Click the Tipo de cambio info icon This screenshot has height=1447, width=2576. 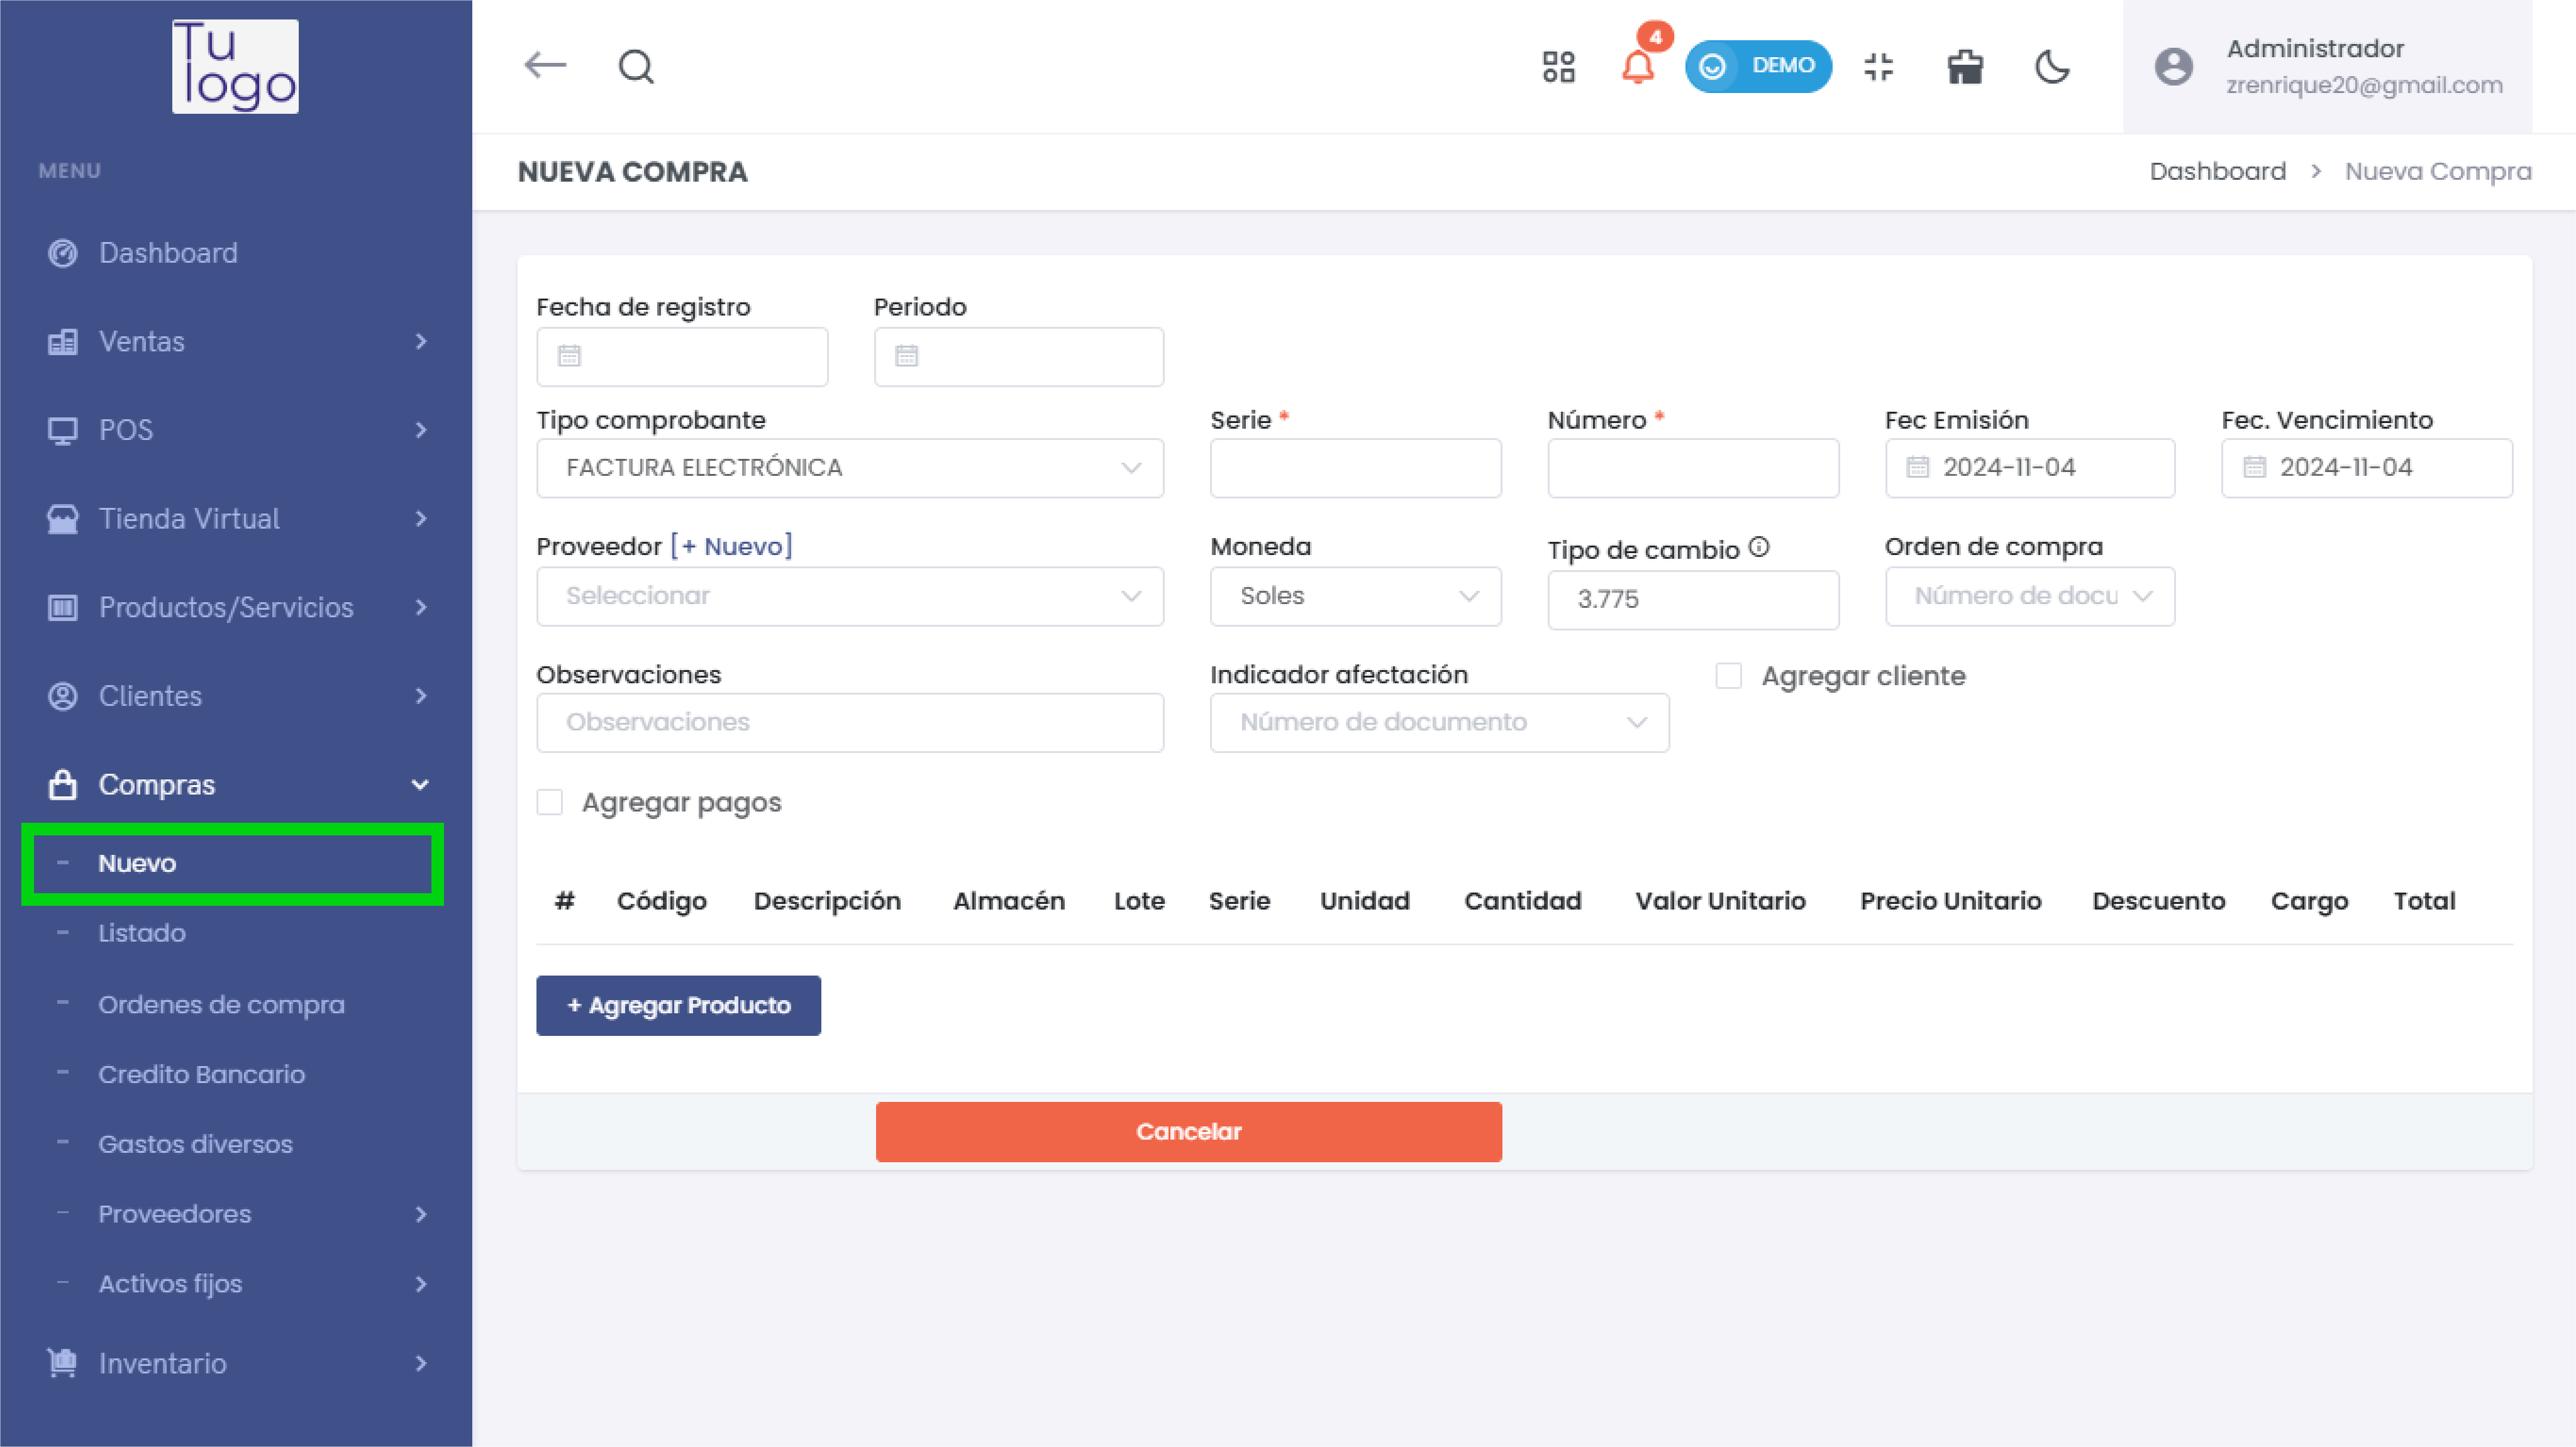pos(1759,547)
